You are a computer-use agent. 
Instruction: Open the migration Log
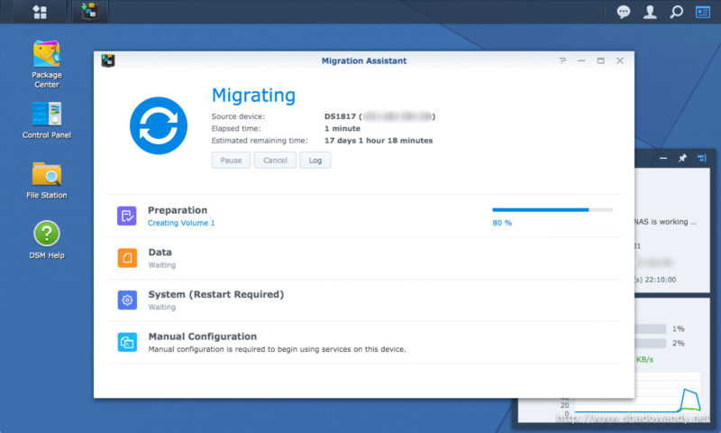click(x=315, y=161)
